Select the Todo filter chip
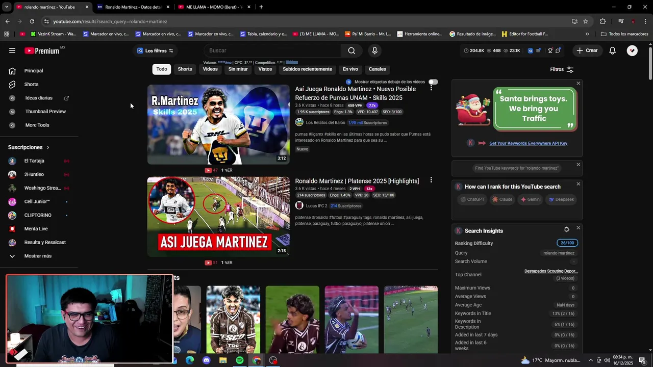 coord(162,69)
